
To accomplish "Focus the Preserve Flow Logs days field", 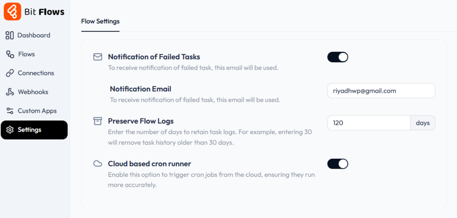I will click(369, 123).
